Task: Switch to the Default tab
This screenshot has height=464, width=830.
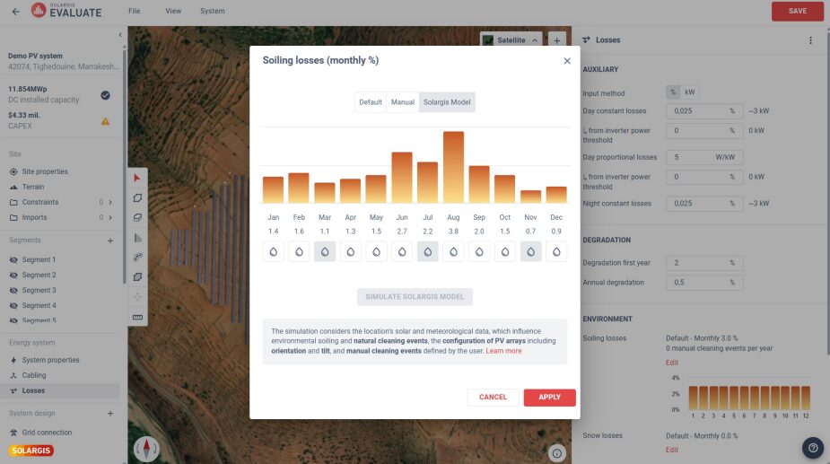Action: click(x=371, y=102)
